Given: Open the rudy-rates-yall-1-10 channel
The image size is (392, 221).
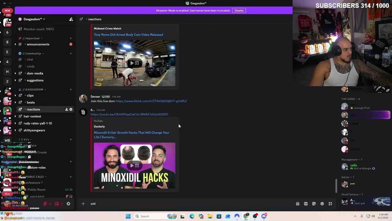Looking at the screenshot, I should 45,123.
